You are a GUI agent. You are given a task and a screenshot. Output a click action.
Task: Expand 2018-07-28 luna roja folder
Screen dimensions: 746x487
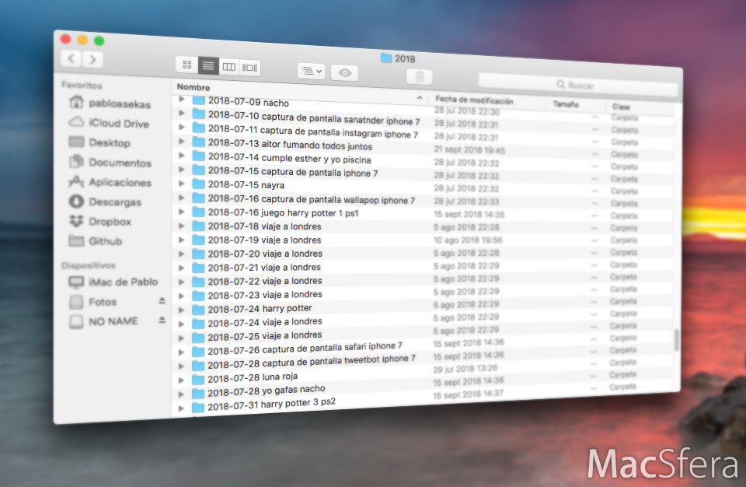(x=181, y=380)
